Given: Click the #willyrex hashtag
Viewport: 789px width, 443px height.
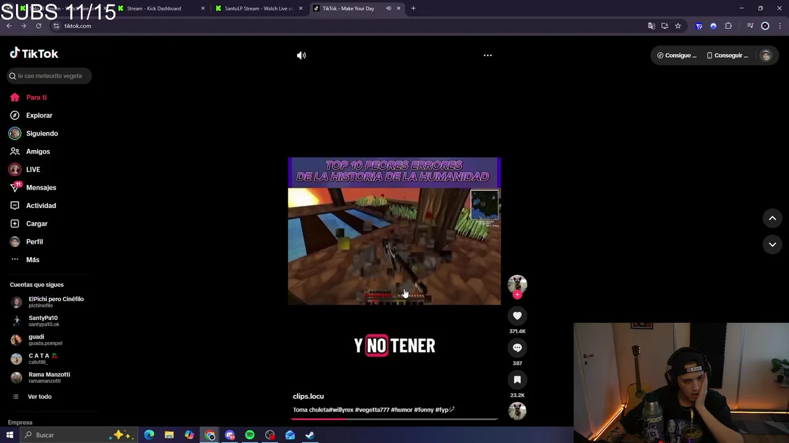Looking at the screenshot, I should (x=341, y=410).
